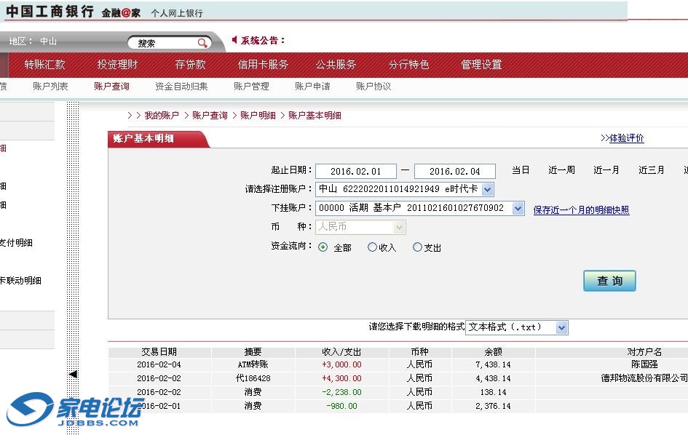The width and height of the screenshot is (688, 435).
Task: Select the 近一周 quick date range
Action: pyautogui.click(x=561, y=170)
